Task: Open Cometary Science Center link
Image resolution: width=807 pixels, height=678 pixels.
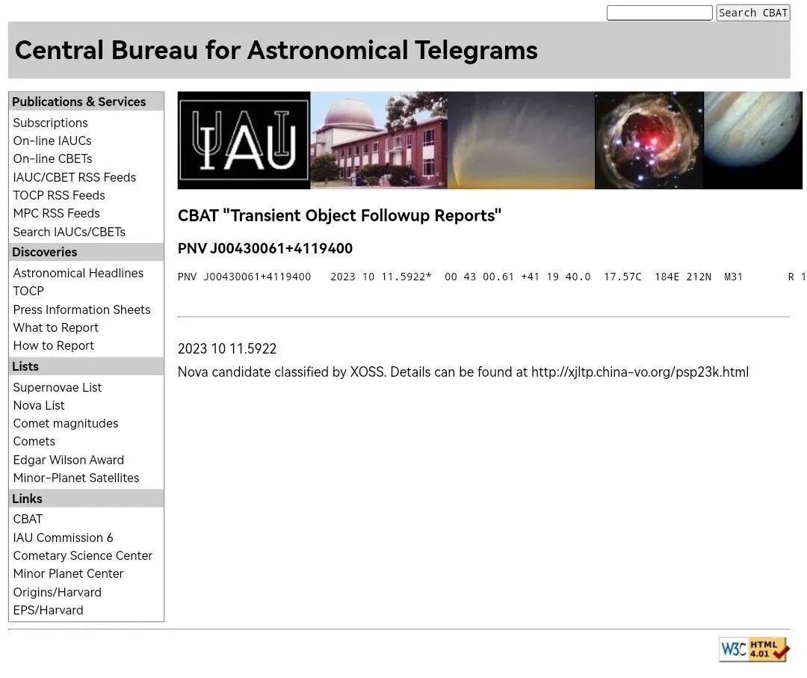Action: 83,556
